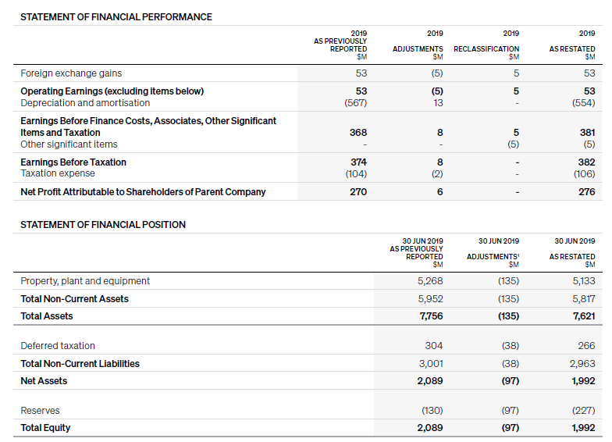Viewport: 612px width, 442px height.
Task: Click the restated Total Assets value 7,621
Action: click(583, 316)
